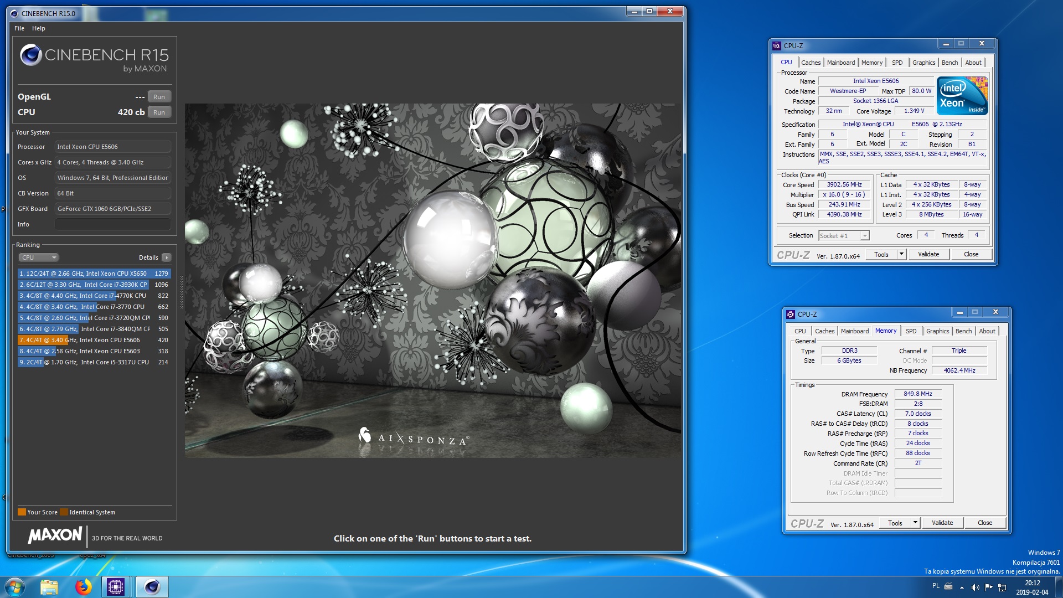Click the Cinebench R15 logo icon
The width and height of the screenshot is (1063, 598).
tap(31, 55)
